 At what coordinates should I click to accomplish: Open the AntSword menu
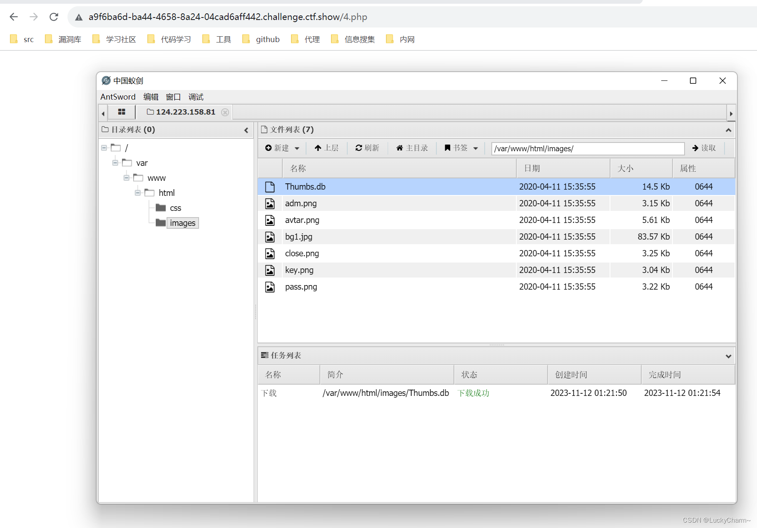[118, 97]
